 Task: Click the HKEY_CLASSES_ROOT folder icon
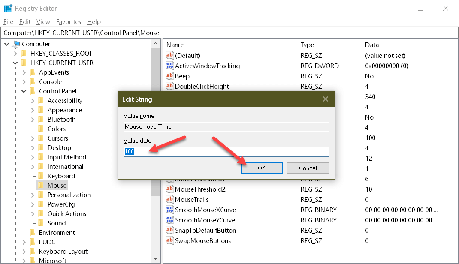point(24,54)
